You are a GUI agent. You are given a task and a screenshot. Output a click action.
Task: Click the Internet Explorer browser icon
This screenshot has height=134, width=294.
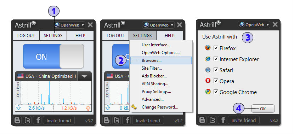(x=208, y=59)
